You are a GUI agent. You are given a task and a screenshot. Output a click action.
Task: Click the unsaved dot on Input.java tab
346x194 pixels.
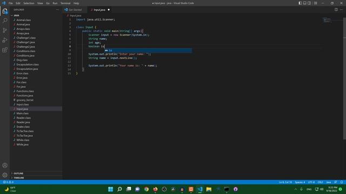109,10
